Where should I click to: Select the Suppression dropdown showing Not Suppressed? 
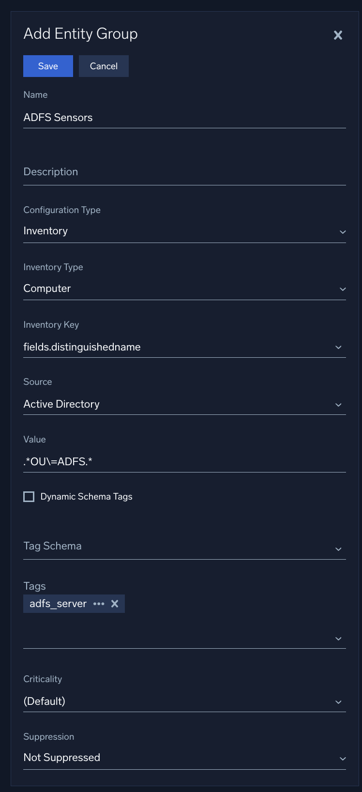[184, 757]
